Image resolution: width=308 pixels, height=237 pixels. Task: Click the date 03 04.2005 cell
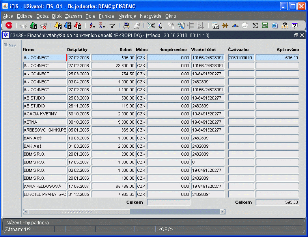point(79,82)
